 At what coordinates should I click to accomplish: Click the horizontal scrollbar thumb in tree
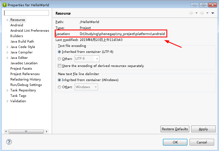tap(26, 131)
